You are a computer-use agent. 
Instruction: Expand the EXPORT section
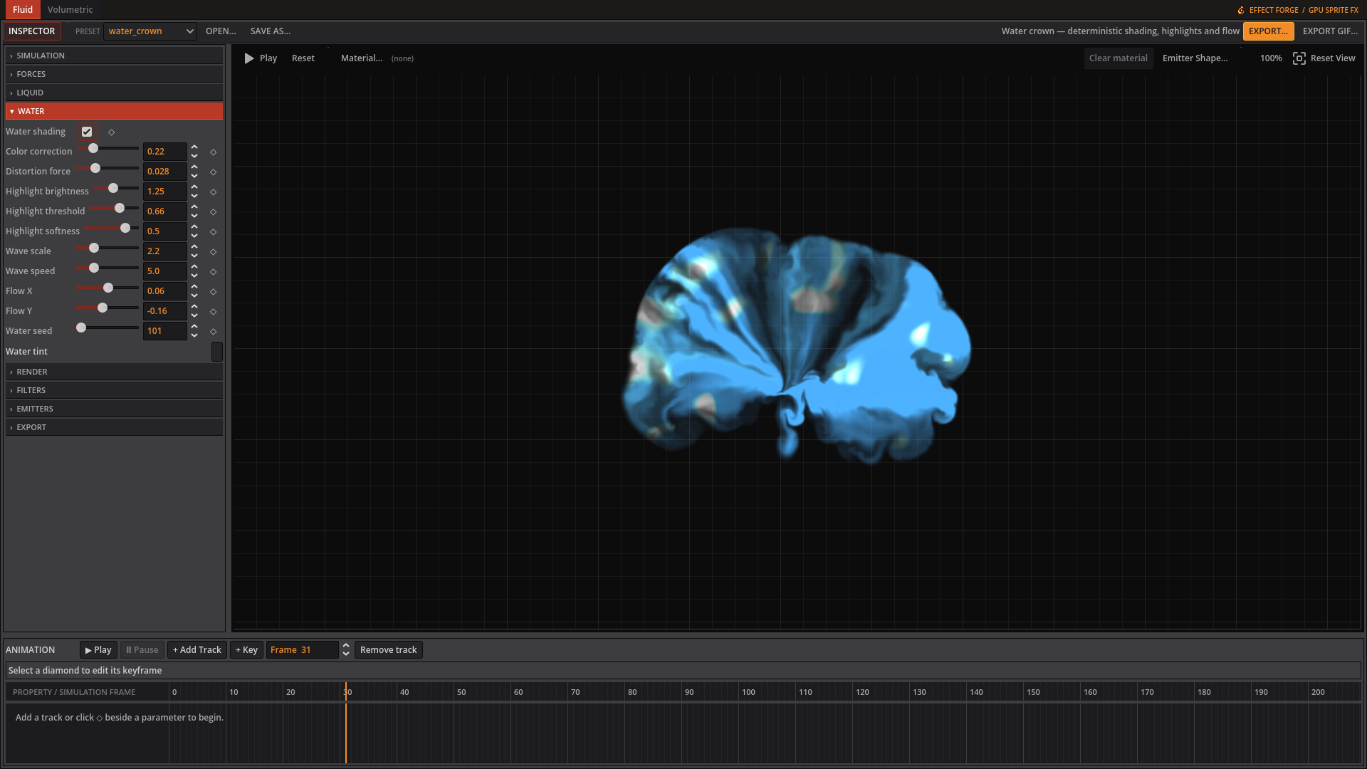pyautogui.click(x=114, y=427)
